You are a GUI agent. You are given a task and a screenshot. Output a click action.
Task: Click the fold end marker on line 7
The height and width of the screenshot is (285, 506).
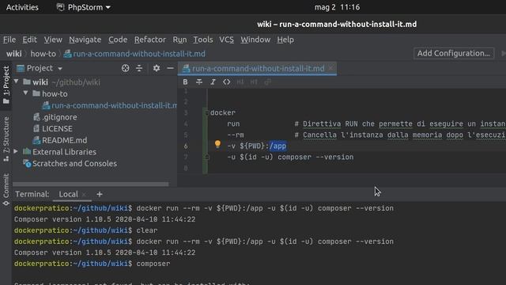coord(207,158)
